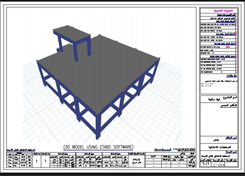
Task: Click "0.1 Sec SPECTRA ACCEL" row
Action: point(218,69)
